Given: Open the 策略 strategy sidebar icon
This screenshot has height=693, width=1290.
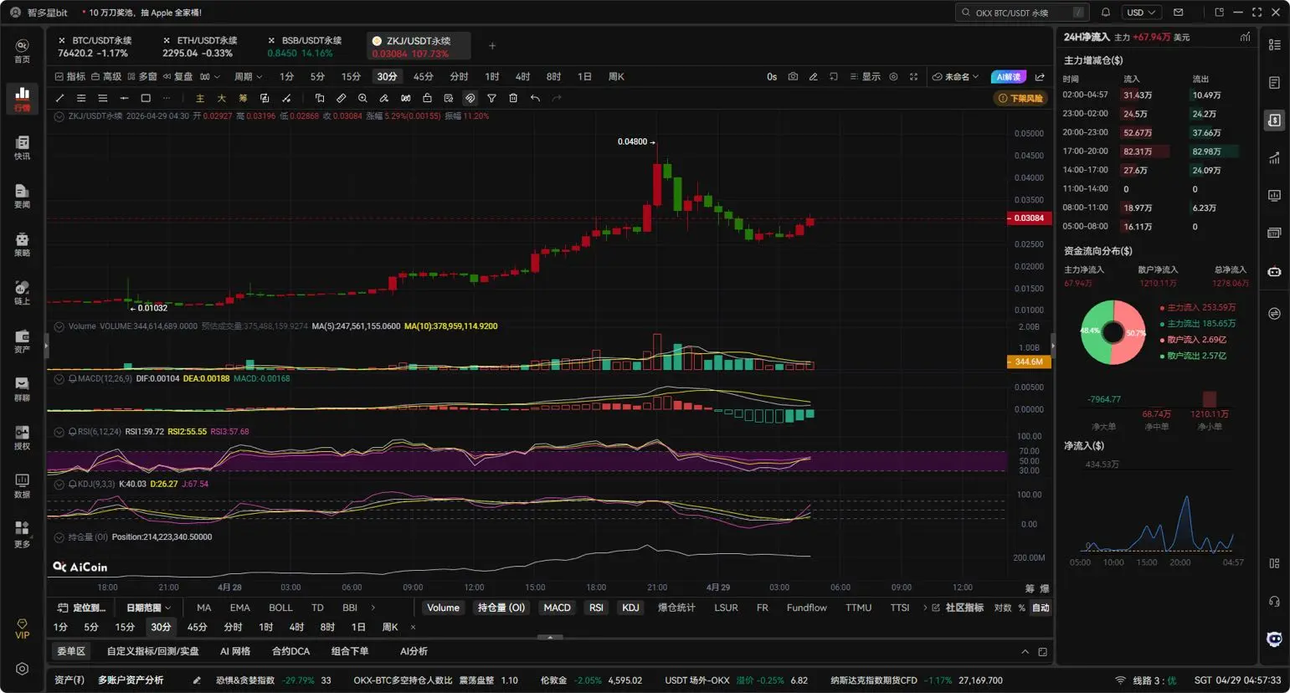Looking at the screenshot, I should (23, 244).
